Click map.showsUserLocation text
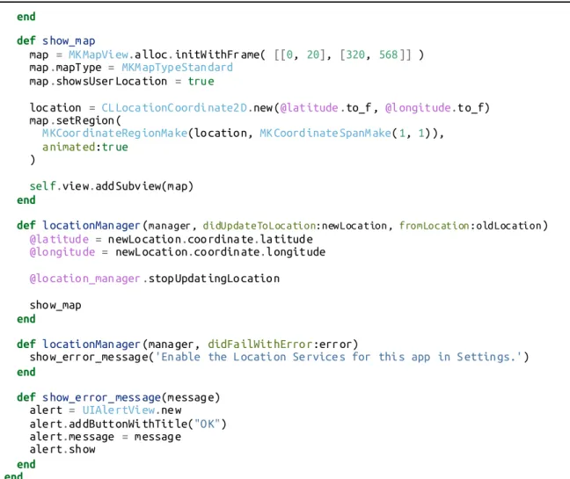570x479 pixels. (x=99, y=81)
